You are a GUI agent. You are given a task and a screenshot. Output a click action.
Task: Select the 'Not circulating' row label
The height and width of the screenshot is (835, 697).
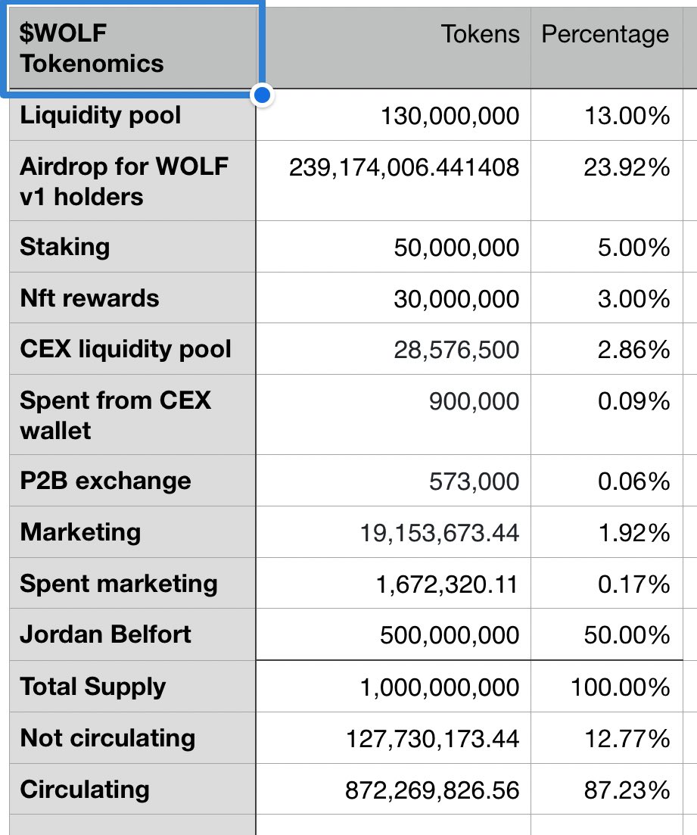click(x=132, y=738)
